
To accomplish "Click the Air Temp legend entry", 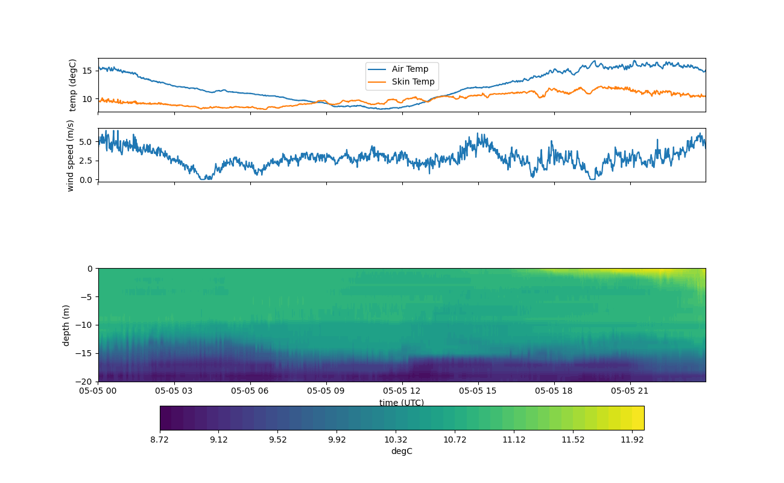I will pyautogui.click(x=410, y=69).
